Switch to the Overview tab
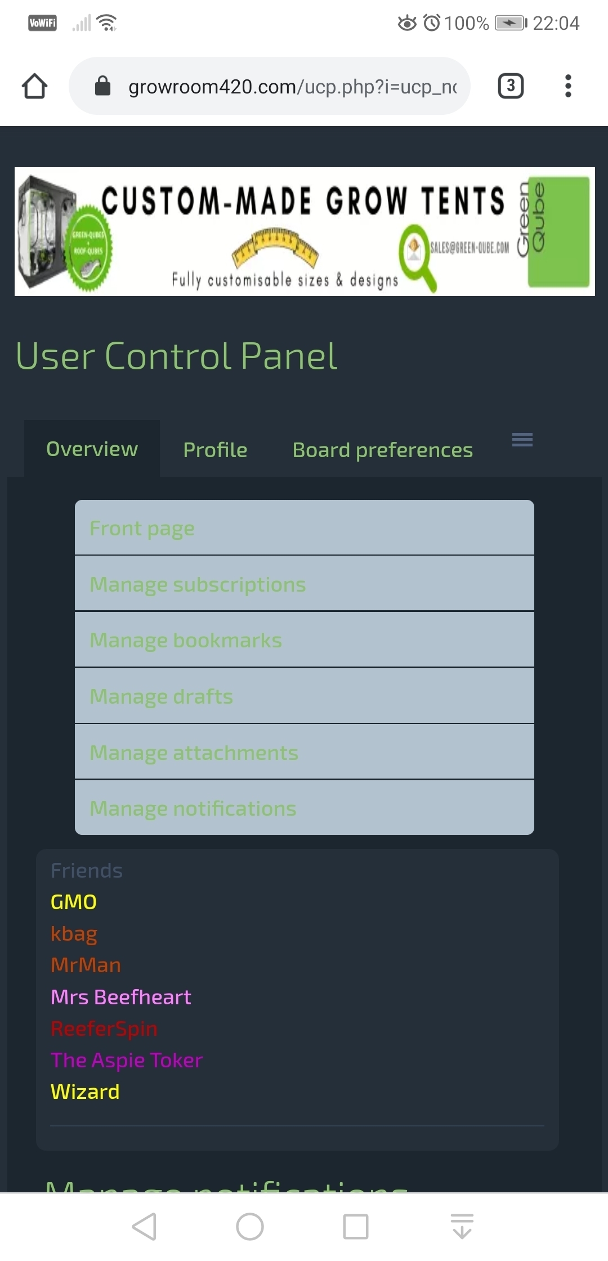 click(x=92, y=449)
